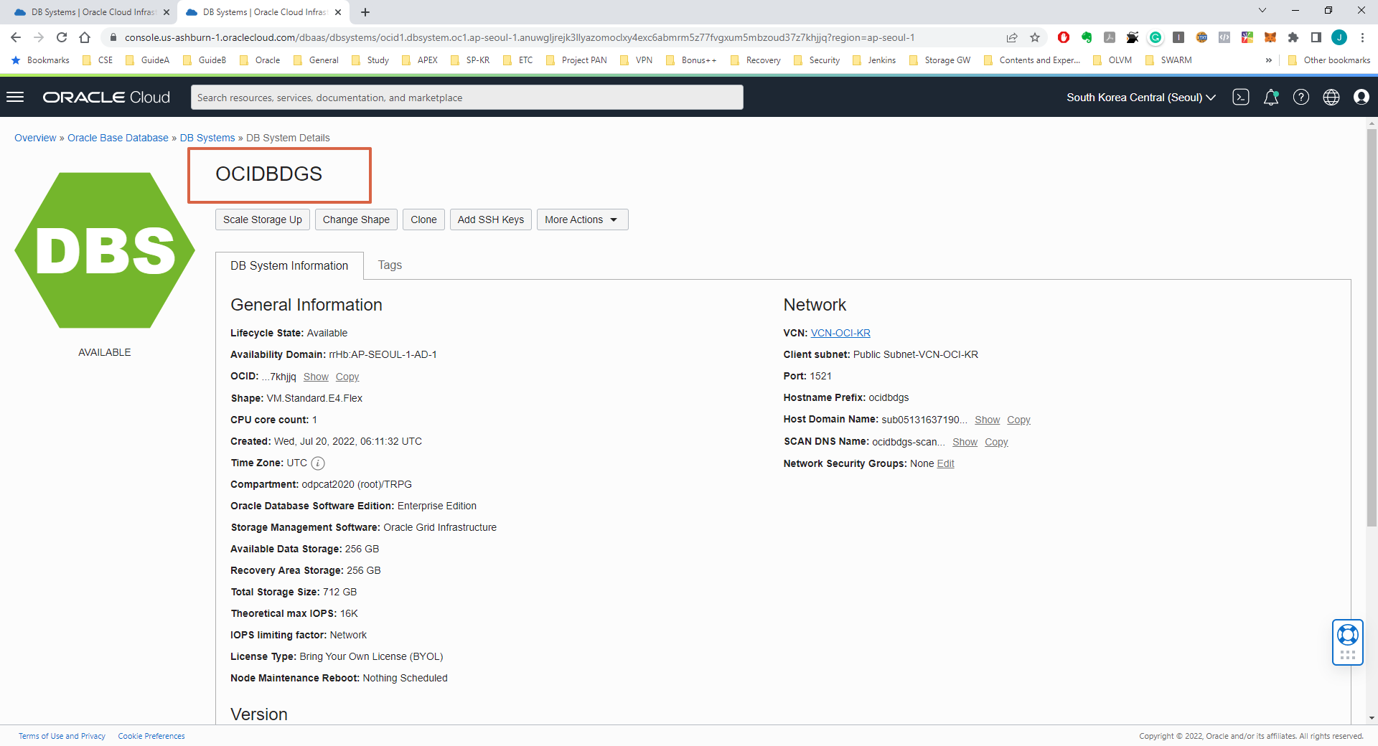This screenshot has width=1378, height=746.
Task: Click the page vertical scrollbar thumb
Action: (x=1372, y=328)
